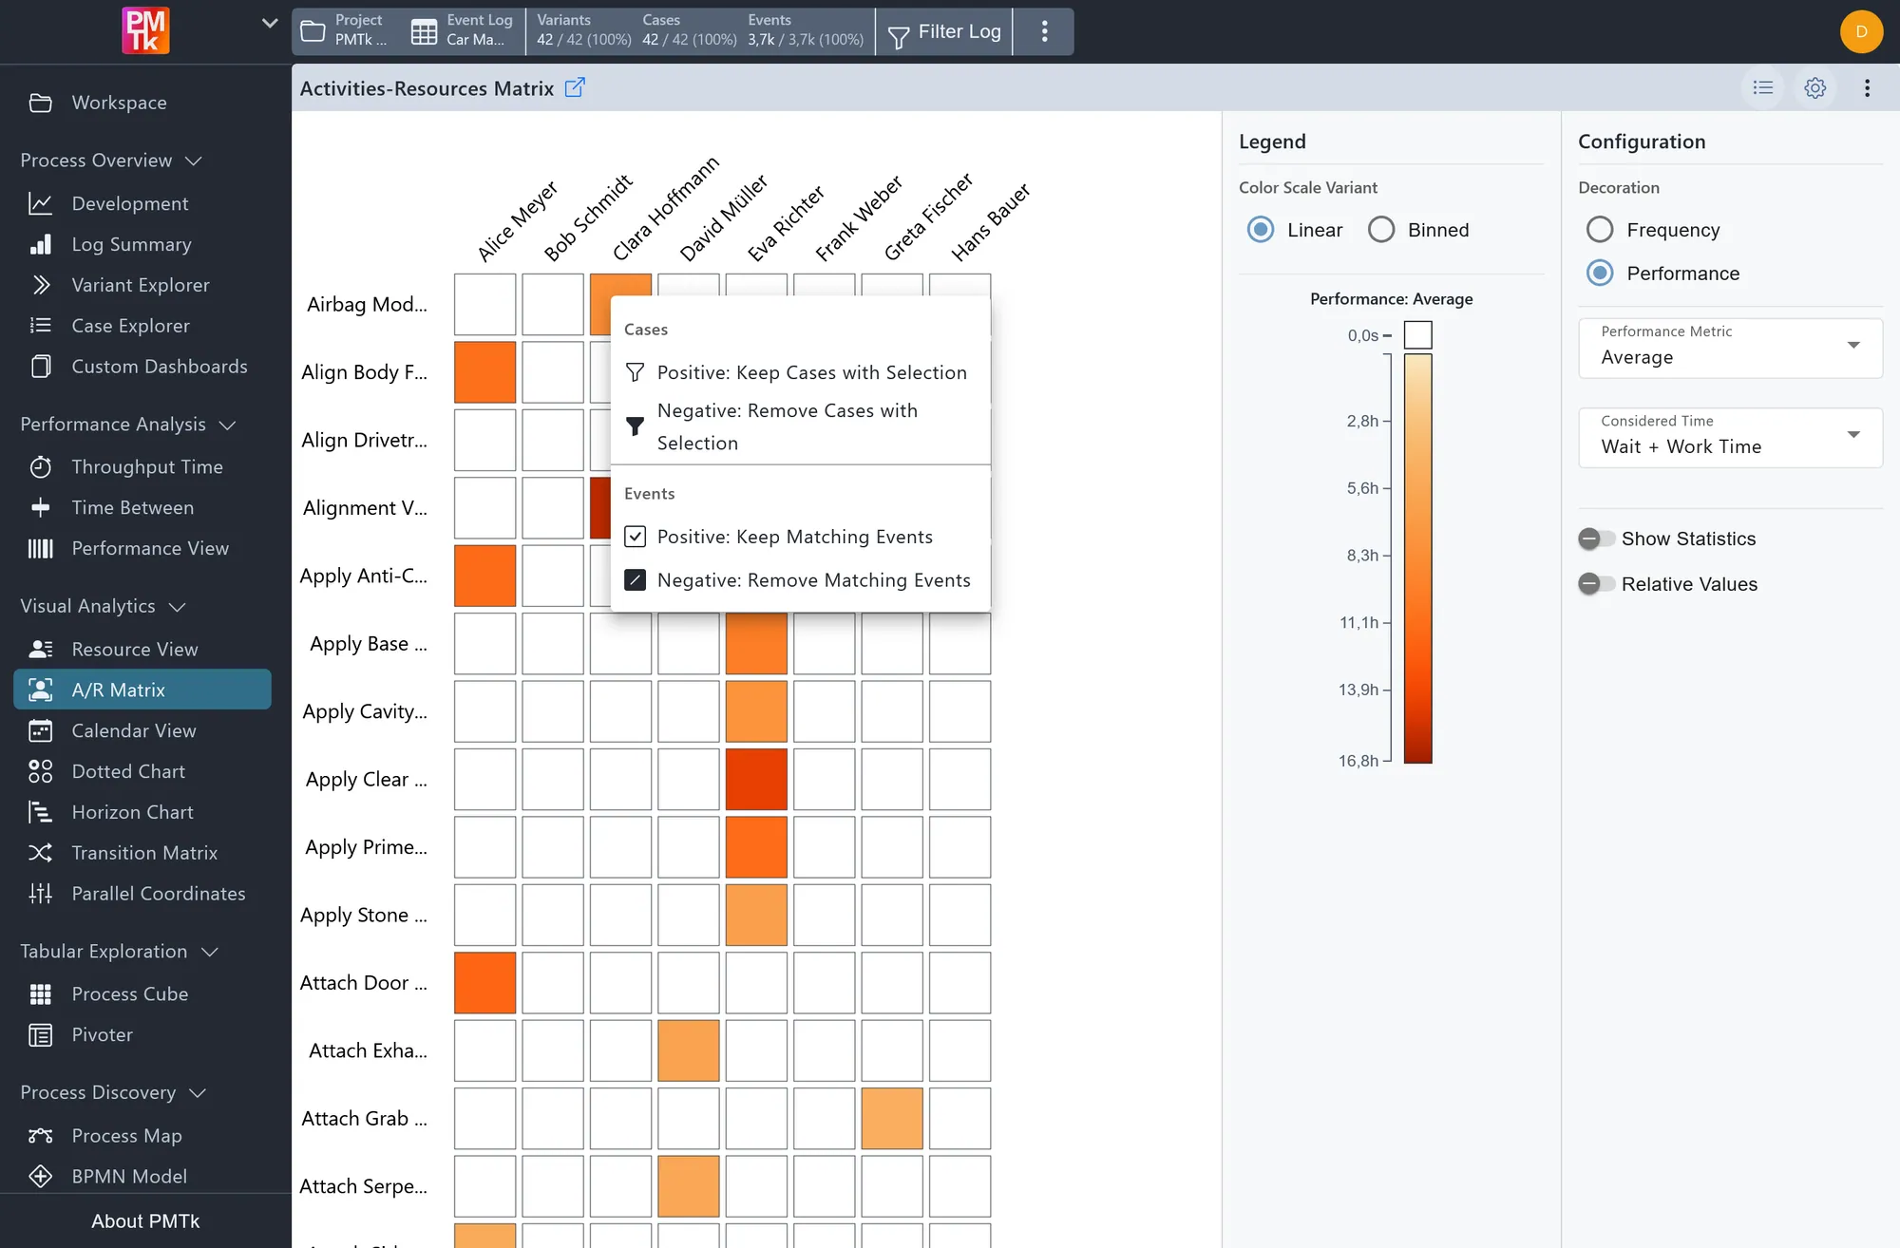Viewport: 1900px width, 1248px height.
Task: Expand the dropdown chevron next to PMTk logo
Action: point(270,23)
